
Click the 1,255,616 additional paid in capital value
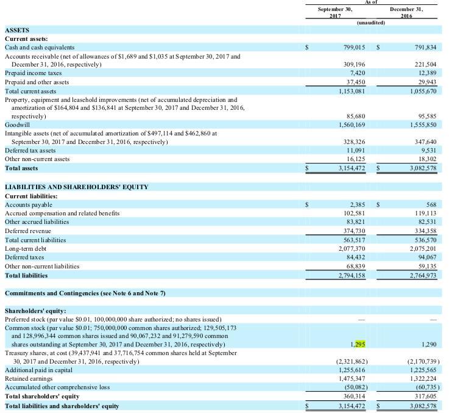pos(352,370)
